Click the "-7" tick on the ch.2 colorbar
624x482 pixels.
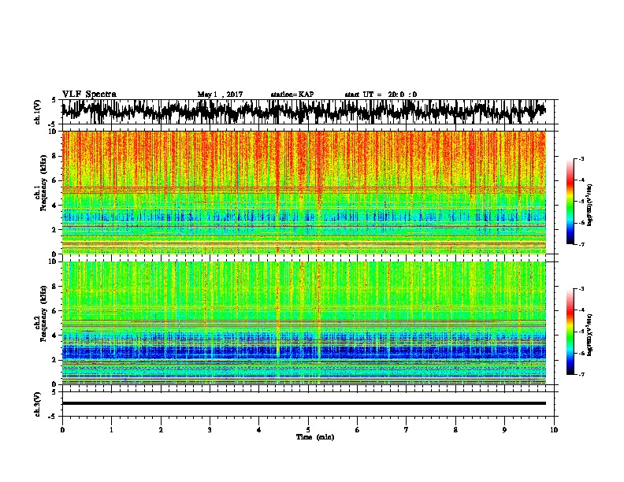click(x=581, y=374)
